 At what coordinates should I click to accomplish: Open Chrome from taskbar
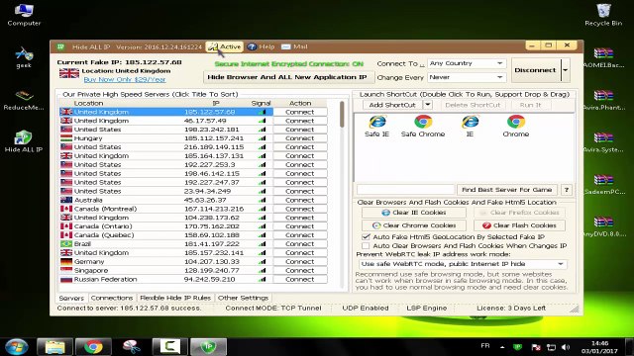pos(93,347)
